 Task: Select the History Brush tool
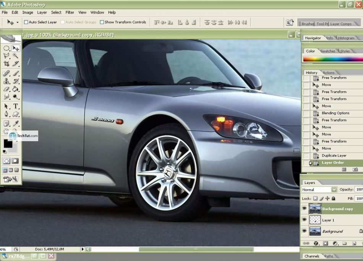pyautogui.click(x=16, y=81)
